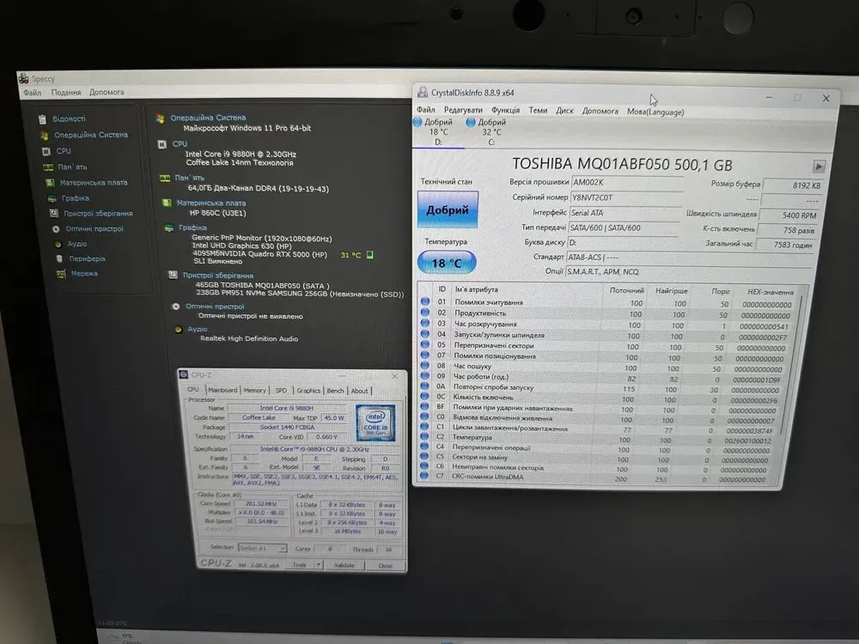Click the 18 °C temperature badge

447,263
